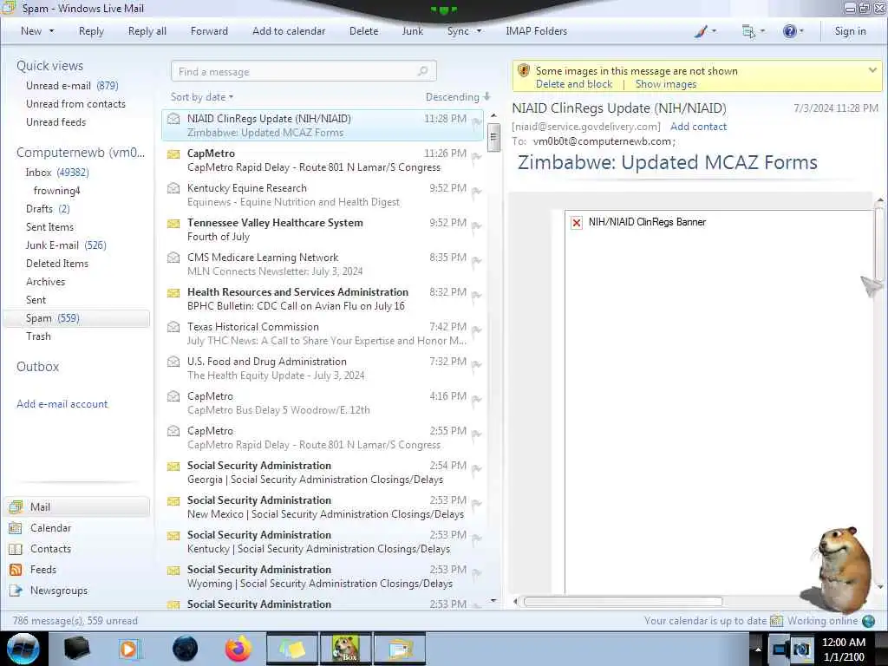Screen dimensions: 888x666
Task: Open the hamster Box taskbar item
Action: pyautogui.click(x=346, y=649)
